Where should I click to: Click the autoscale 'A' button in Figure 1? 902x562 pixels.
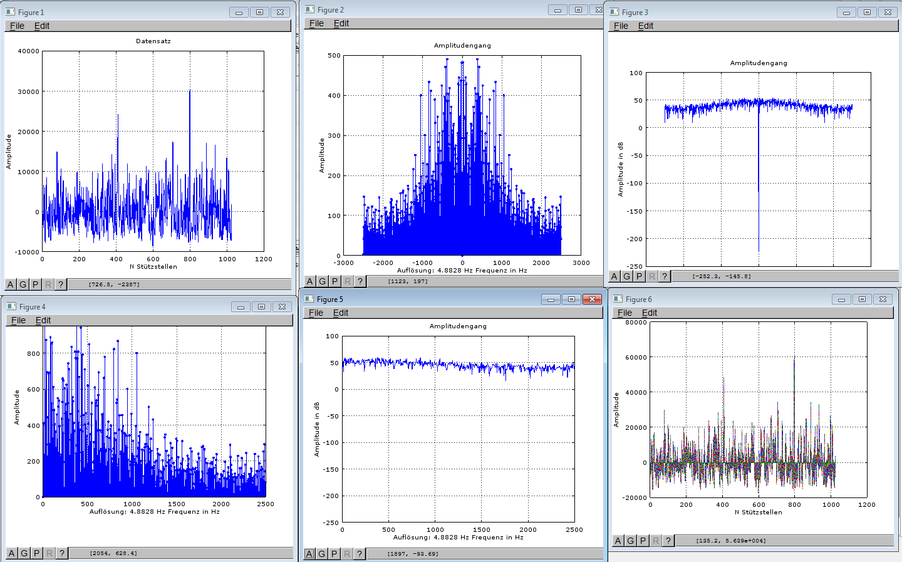coord(11,284)
